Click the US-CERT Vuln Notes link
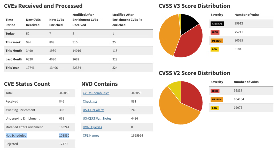The width and height of the screenshot is (279, 151). tap(97, 119)
